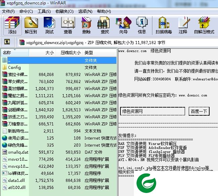
Task: Click the 新版特性 text document icon
Action: (x=5, y=131)
